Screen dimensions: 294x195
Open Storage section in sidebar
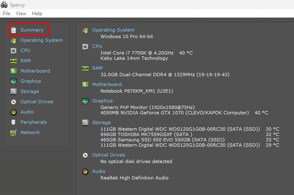point(30,91)
